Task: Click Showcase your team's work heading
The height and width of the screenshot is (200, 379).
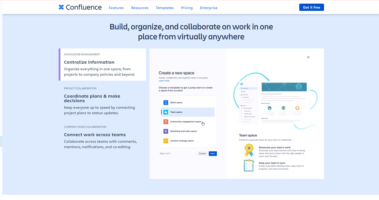Action: click(275, 147)
